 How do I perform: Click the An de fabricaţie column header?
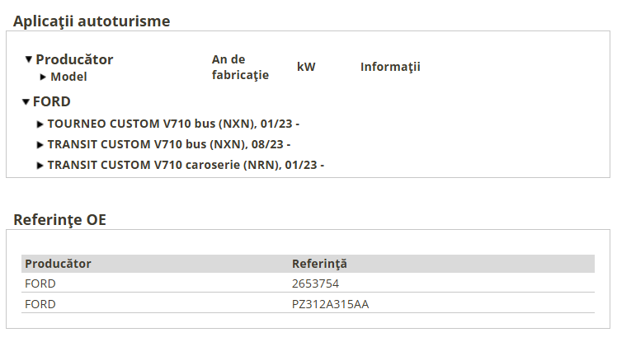(x=240, y=68)
